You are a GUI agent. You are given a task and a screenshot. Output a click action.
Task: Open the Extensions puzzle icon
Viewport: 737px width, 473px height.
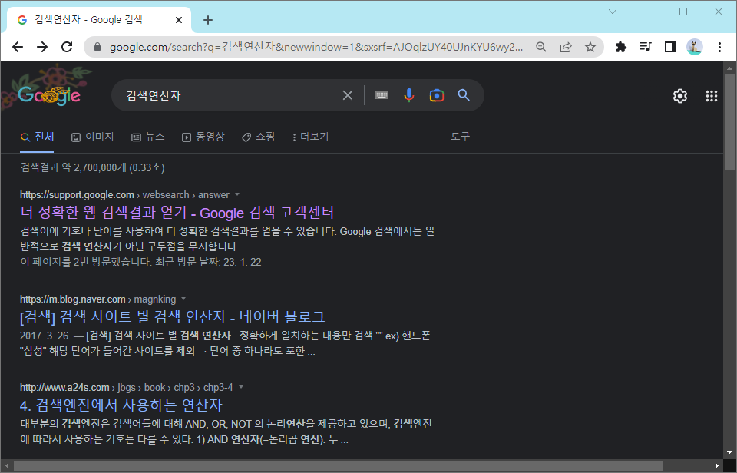coord(621,47)
